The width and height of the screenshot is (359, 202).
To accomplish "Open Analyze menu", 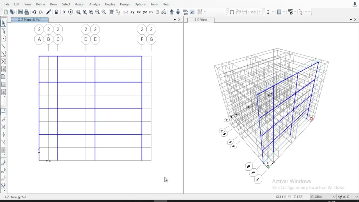I will click(95, 4).
